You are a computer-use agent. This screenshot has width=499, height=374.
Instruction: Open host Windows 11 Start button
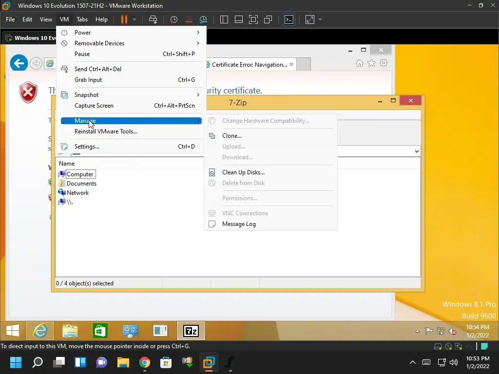click(16, 362)
